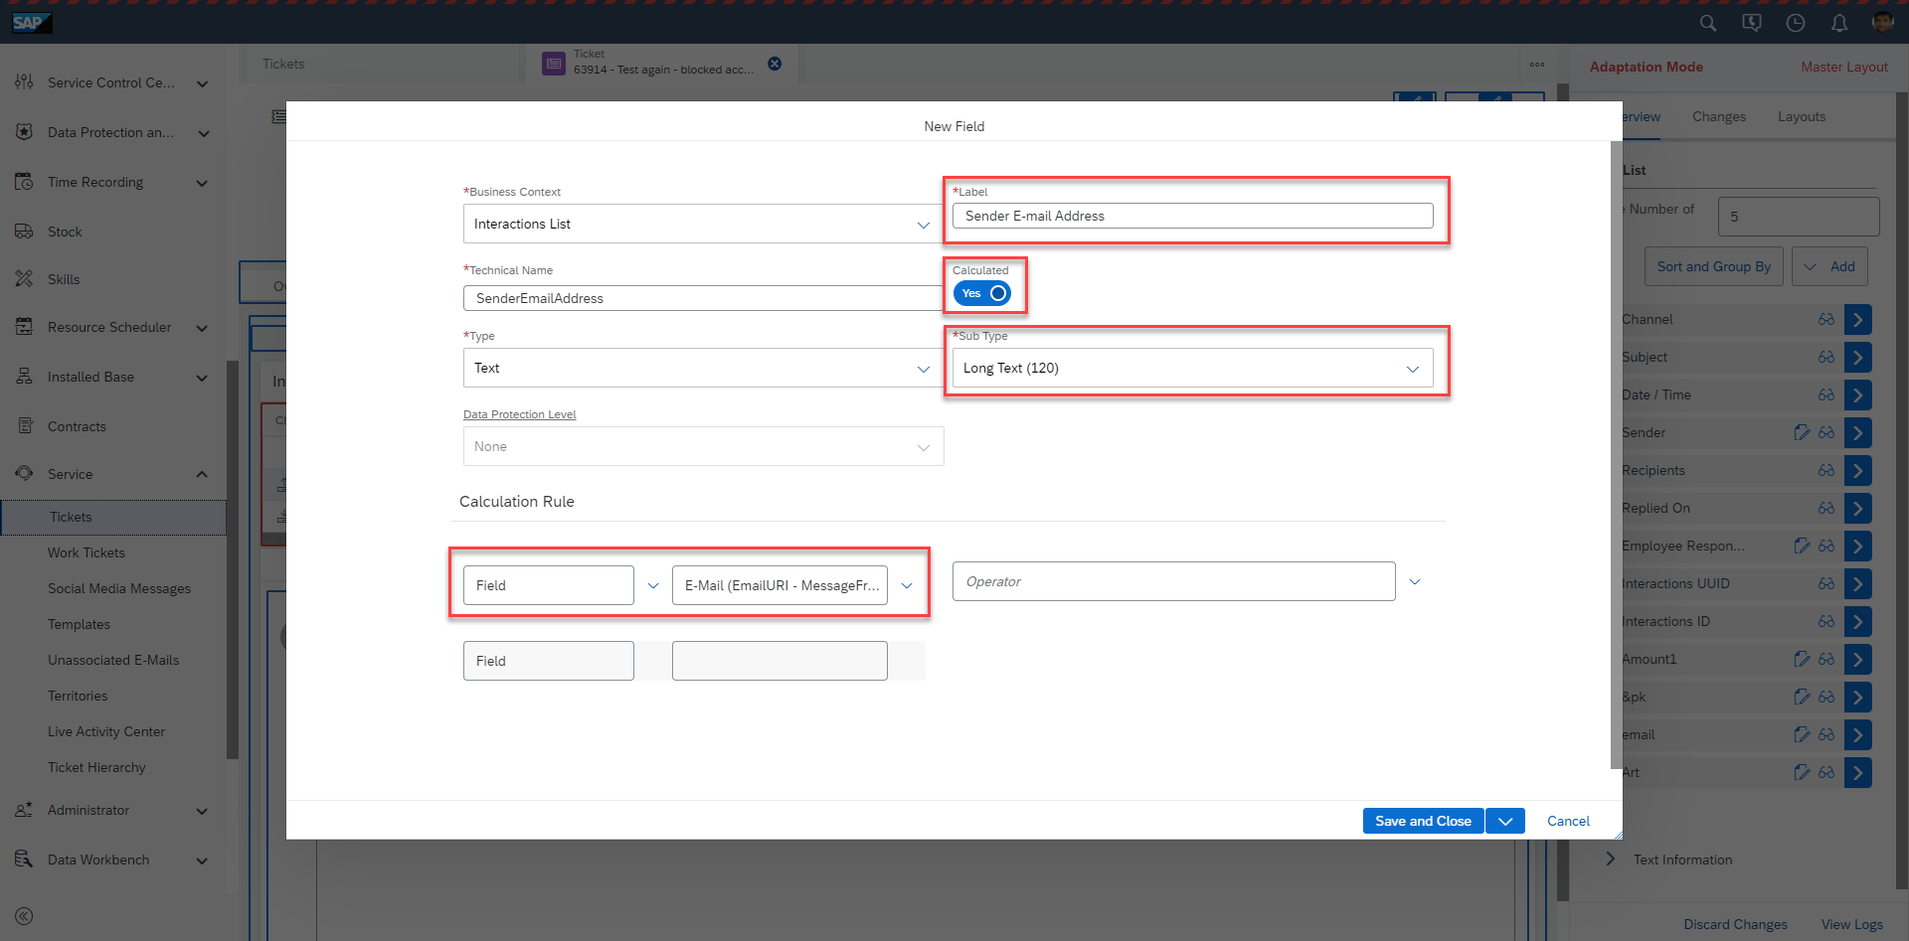
Task: Open Subject field details arrow
Action: click(x=1857, y=357)
